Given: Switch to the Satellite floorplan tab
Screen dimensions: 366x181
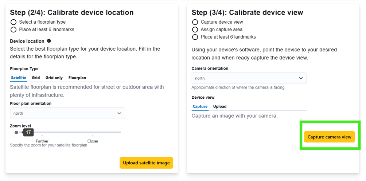Looking at the screenshot, I should point(19,78).
